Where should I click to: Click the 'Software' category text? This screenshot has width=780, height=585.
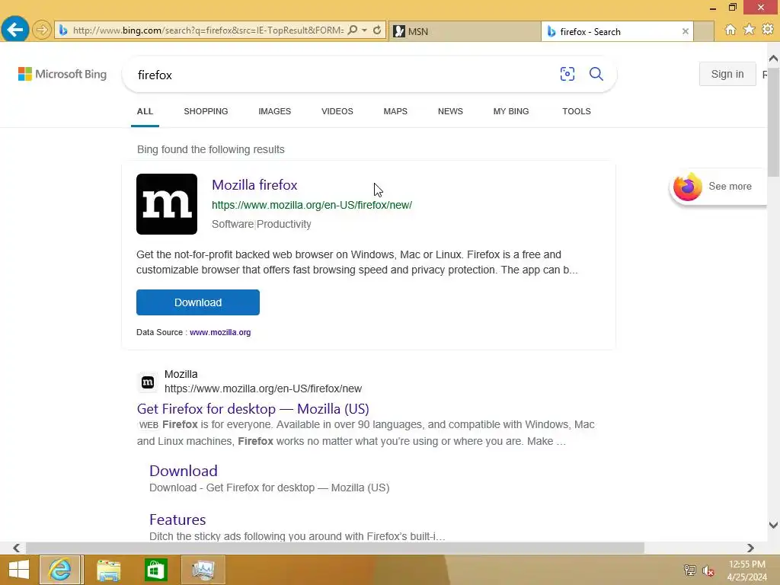233,225
